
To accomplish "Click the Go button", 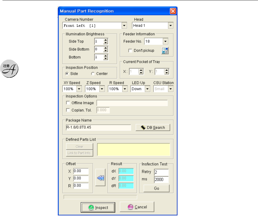I will pyautogui.click(x=157, y=188).
